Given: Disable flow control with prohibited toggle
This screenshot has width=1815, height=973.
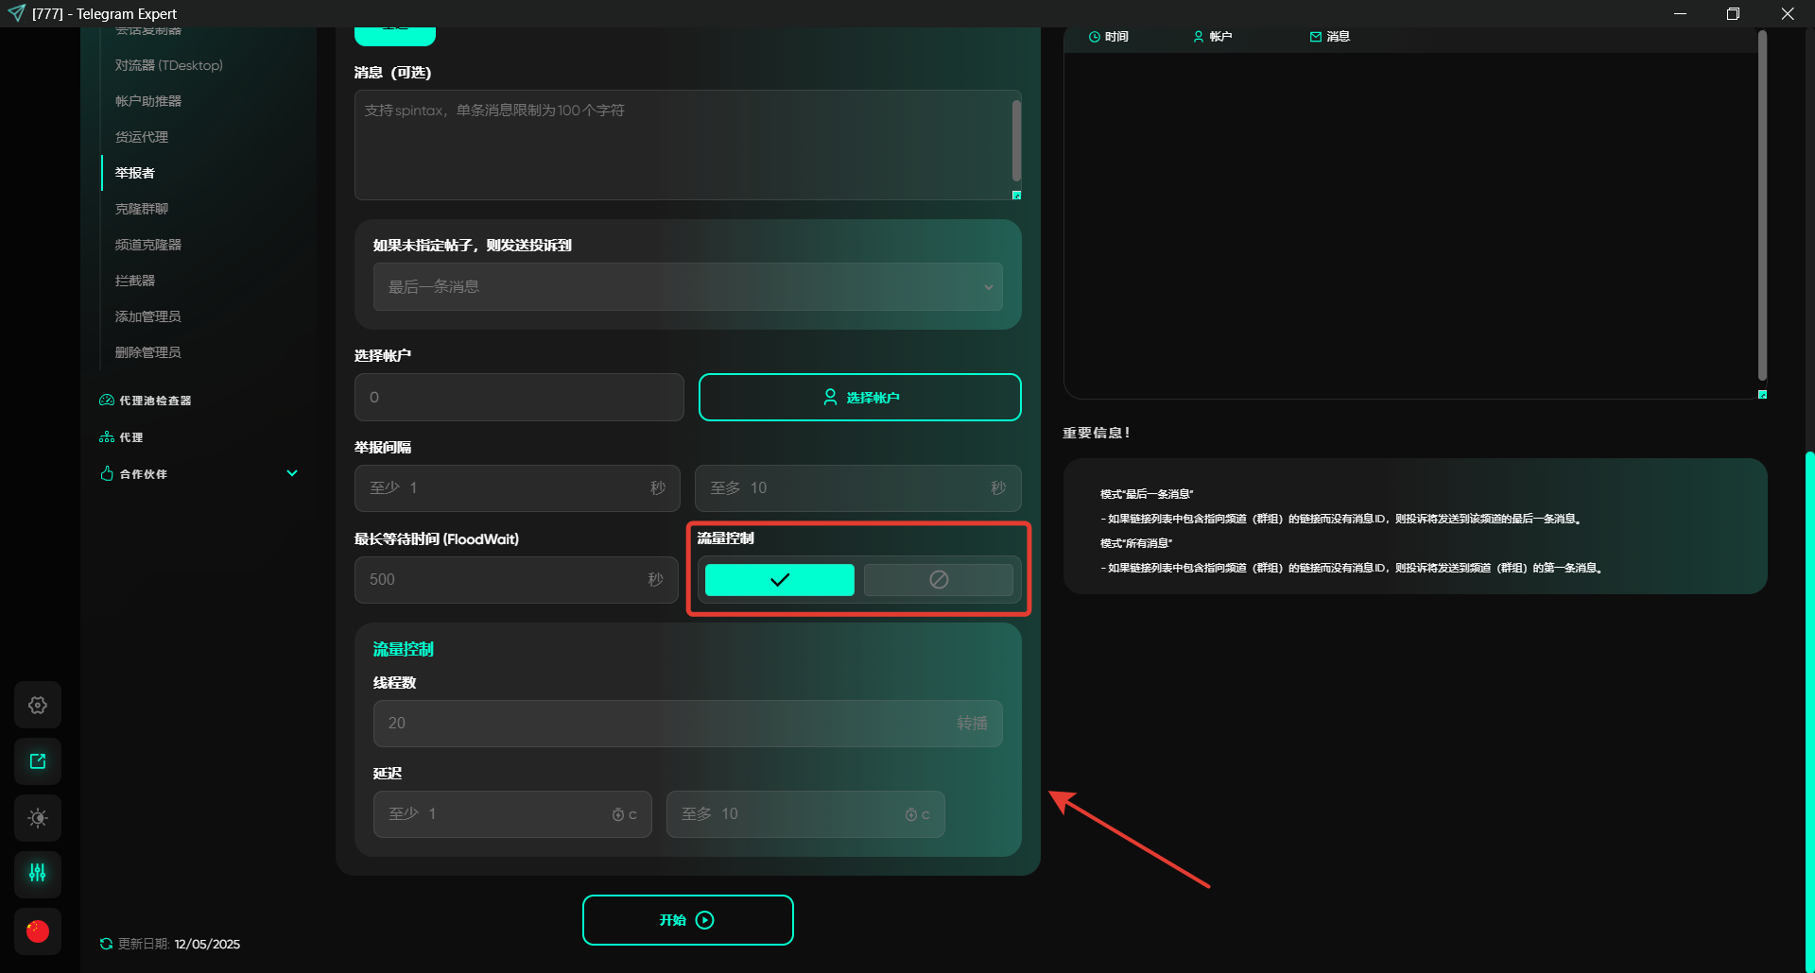Looking at the screenshot, I should point(938,580).
